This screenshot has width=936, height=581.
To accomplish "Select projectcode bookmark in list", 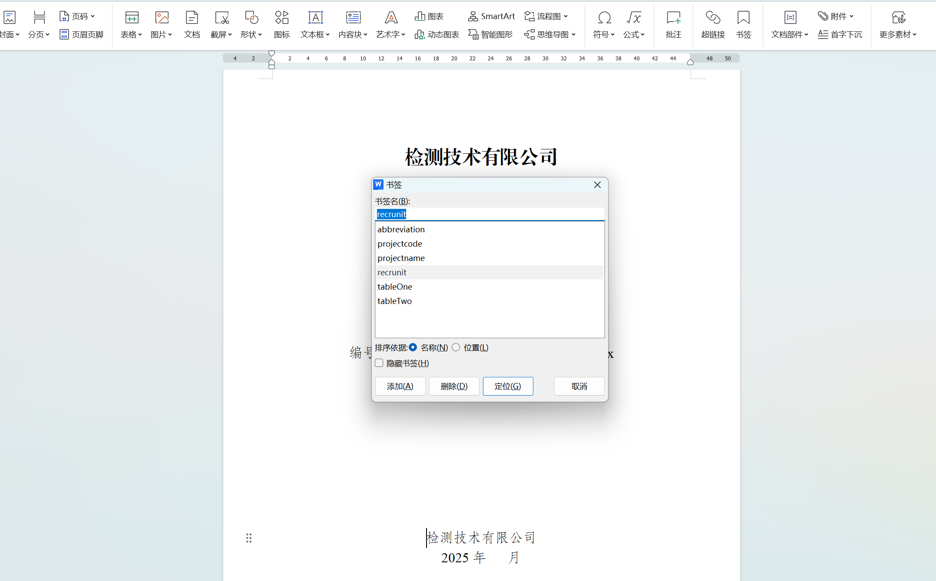I will click(400, 244).
